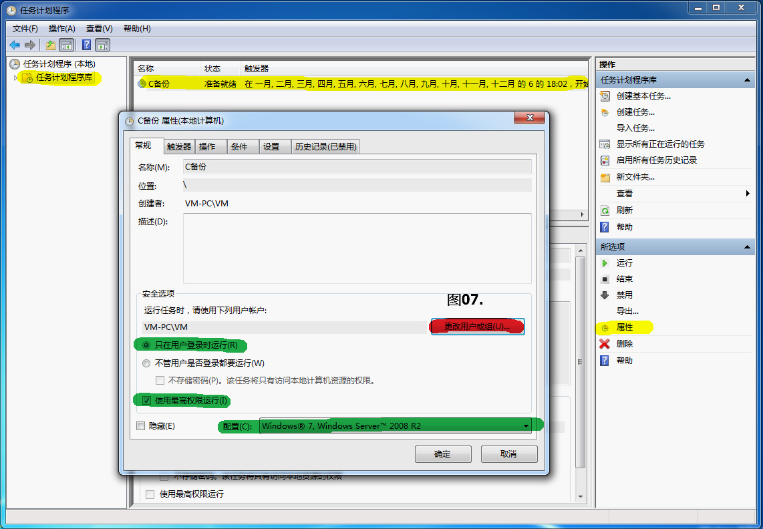Image resolution: width=763 pixels, height=529 pixels.
Task: Click the green Run (运行) icon
Action: point(605,263)
